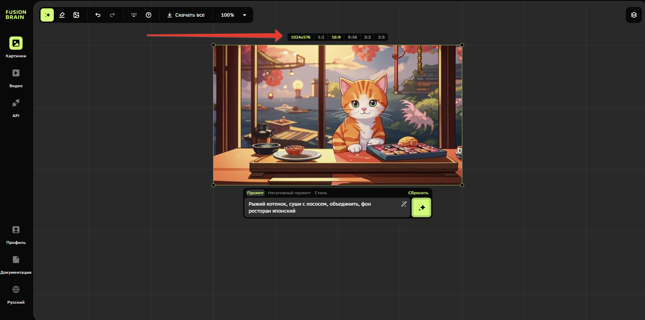The height and width of the screenshot is (320, 645).
Task: Switch to the Негативный промпт tab
Action: coord(289,193)
